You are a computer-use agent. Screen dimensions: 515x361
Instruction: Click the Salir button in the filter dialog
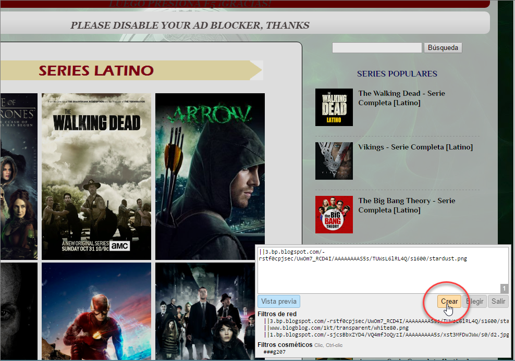[x=498, y=301]
